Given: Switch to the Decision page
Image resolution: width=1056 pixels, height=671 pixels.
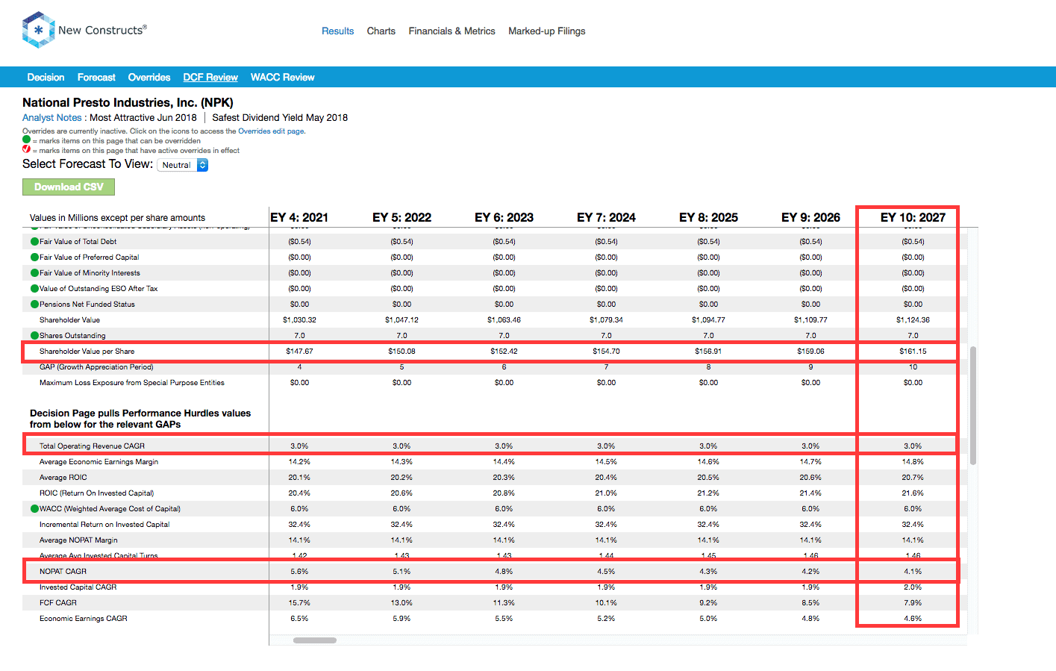Looking at the screenshot, I should tap(46, 77).
